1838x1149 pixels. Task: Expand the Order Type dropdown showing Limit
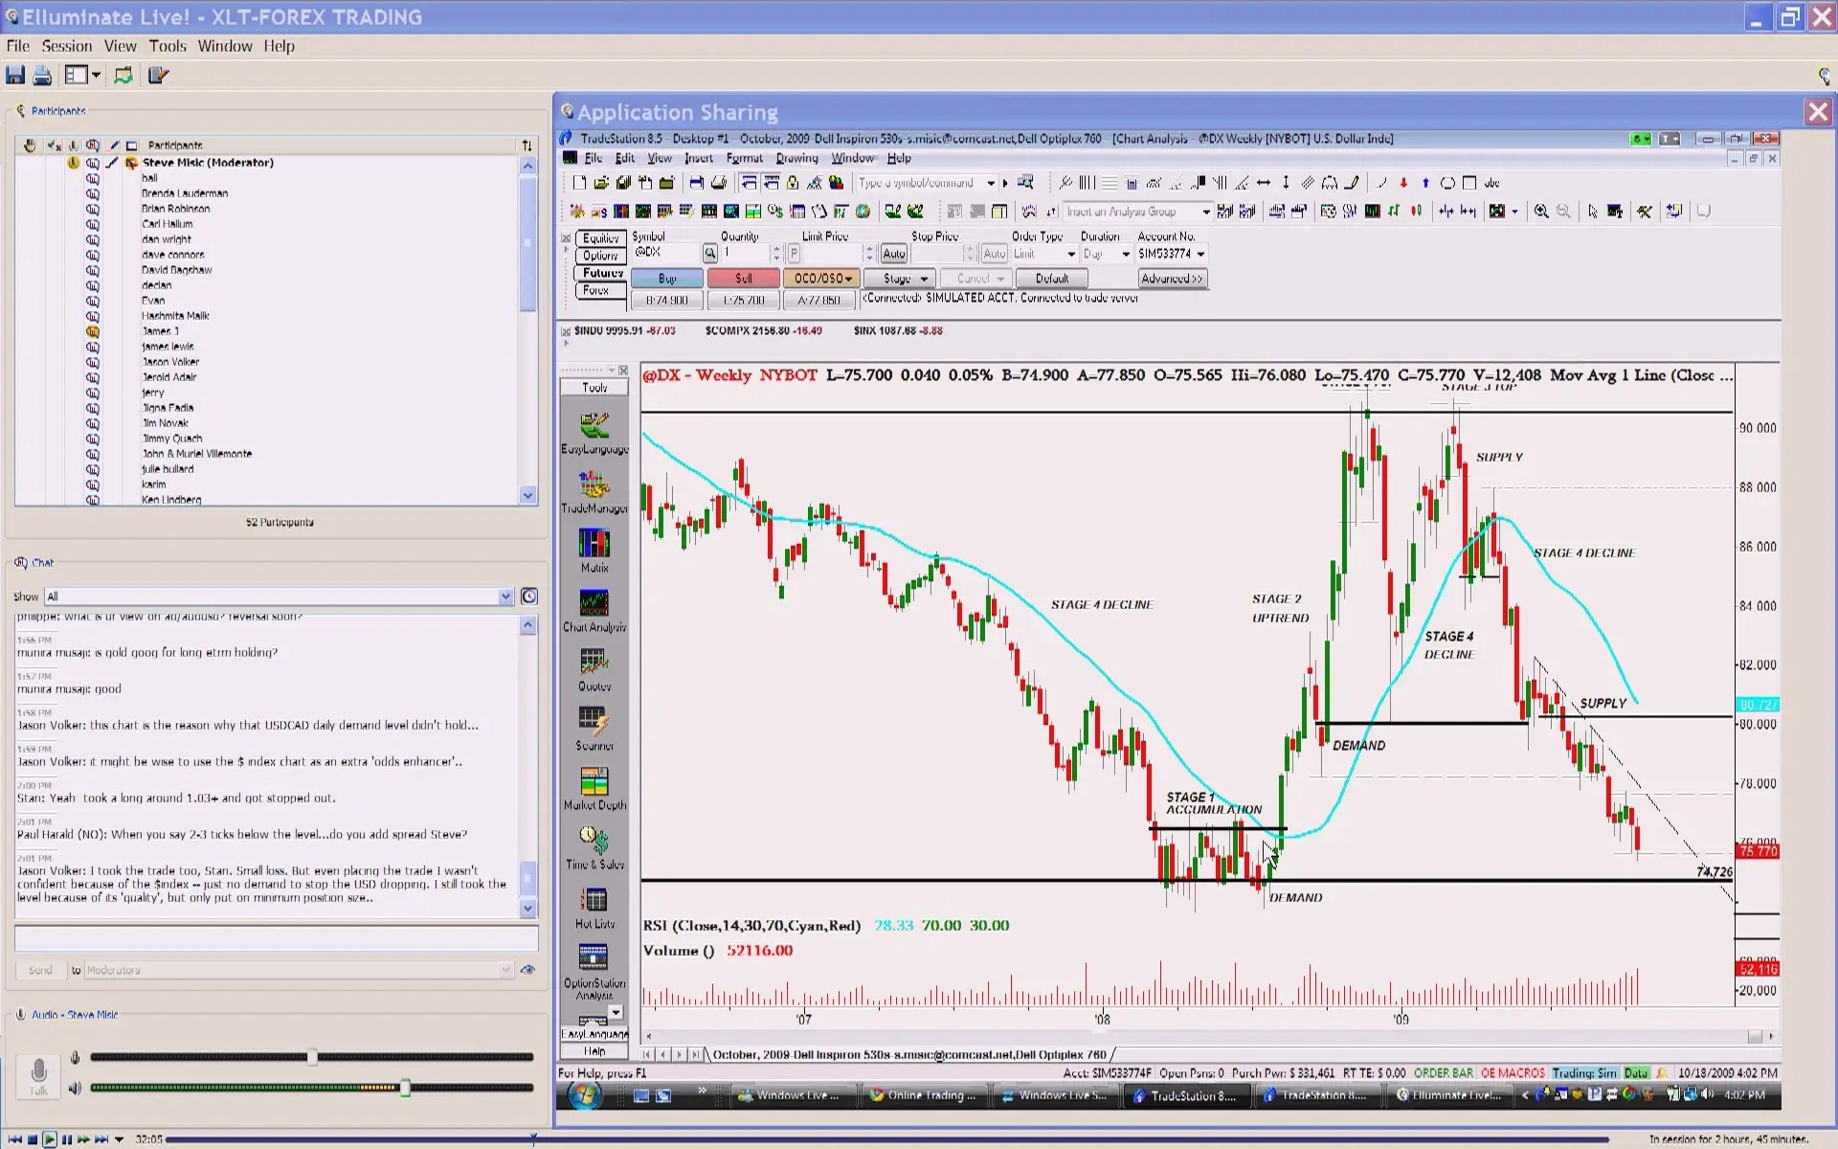[1071, 254]
